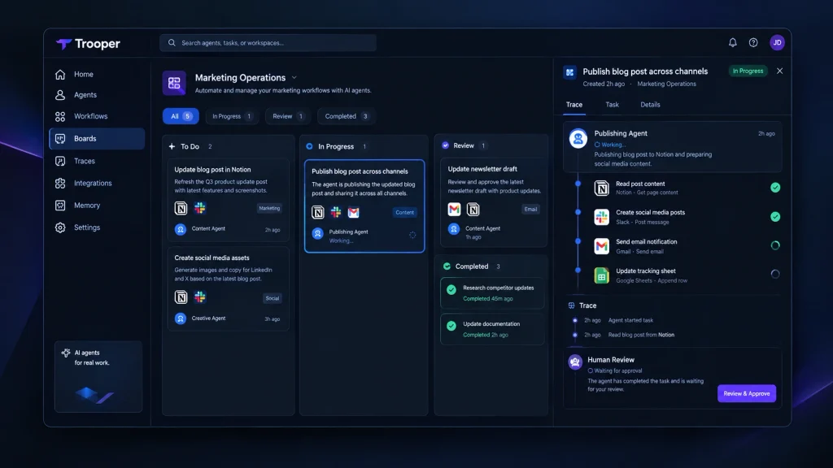Viewport: 833px width, 468px height.
Task: Add a task with the To Do plus icon
Action: pos(172,146)
